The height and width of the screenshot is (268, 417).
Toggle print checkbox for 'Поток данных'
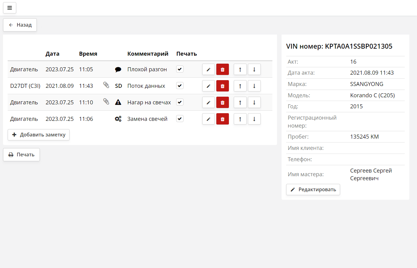(x=180, y=86)
